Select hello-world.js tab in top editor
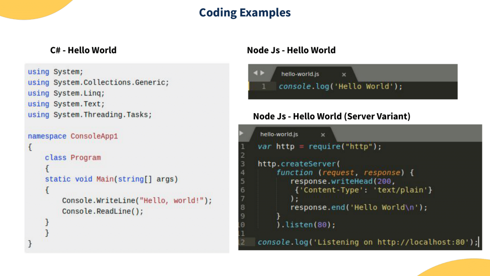 point(300,74)
